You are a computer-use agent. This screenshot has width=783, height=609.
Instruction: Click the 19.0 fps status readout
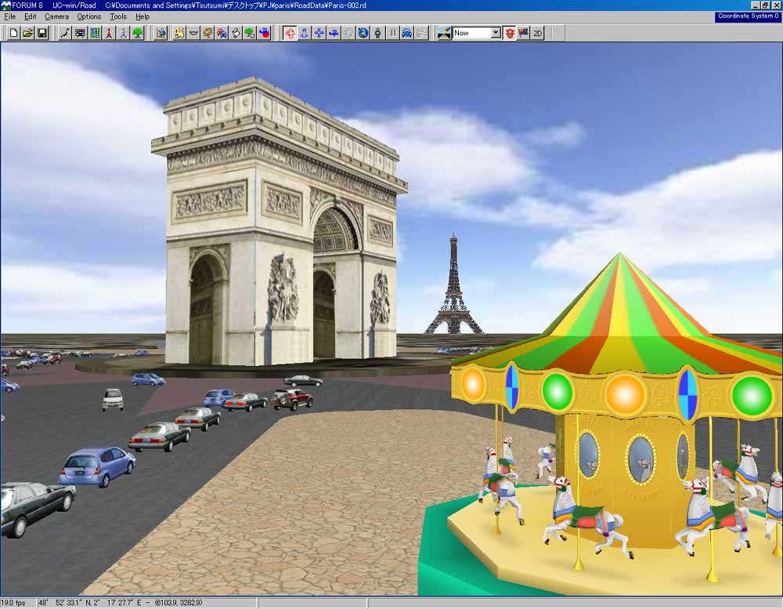14,603
